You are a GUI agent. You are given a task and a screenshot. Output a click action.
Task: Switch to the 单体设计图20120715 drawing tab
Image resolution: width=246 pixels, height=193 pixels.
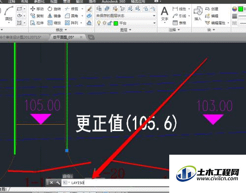tap(21, 37)
